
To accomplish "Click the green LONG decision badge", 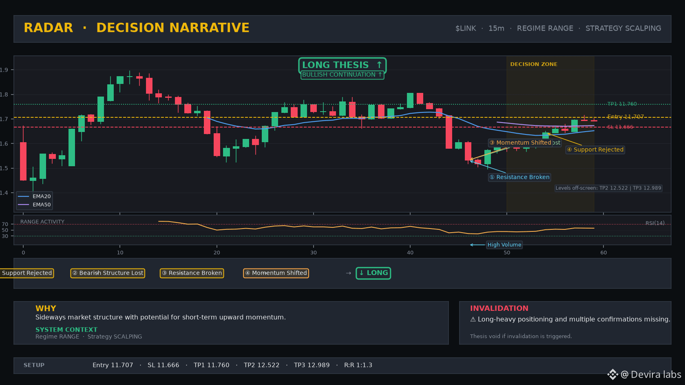I will point(373,273).
